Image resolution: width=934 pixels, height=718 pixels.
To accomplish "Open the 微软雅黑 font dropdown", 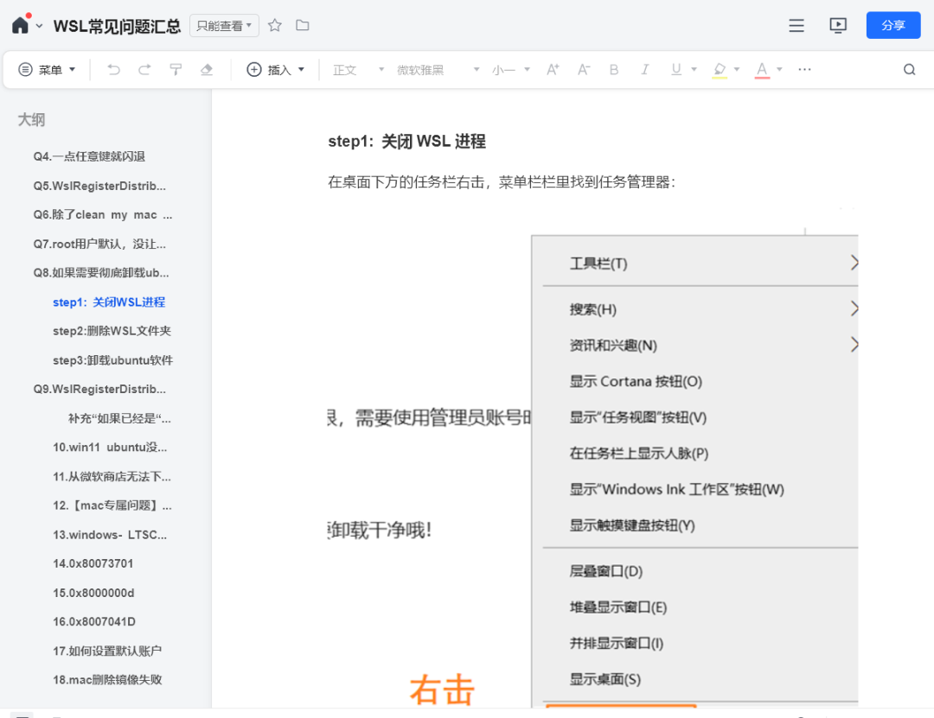I will 438,70.
